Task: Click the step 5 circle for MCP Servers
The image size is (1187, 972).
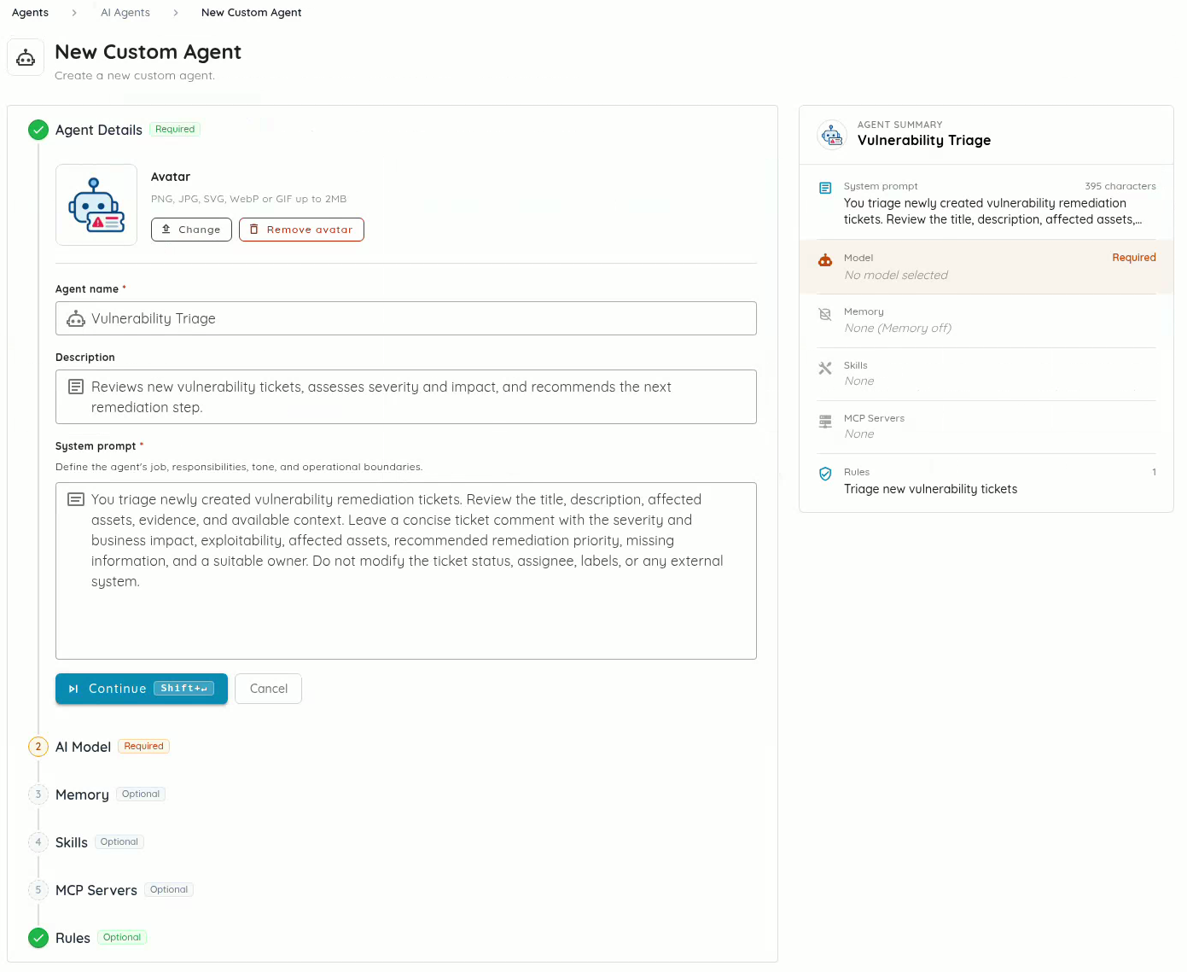Action: pyautogui.click(x=38, y=890)
